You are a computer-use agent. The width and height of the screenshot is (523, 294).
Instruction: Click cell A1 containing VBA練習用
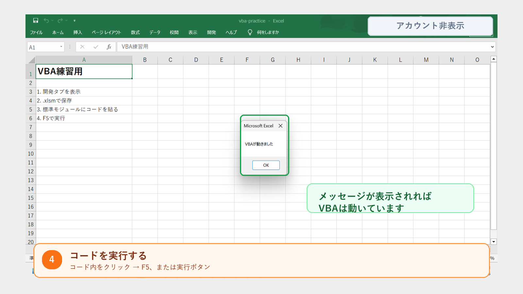[84, 72]
